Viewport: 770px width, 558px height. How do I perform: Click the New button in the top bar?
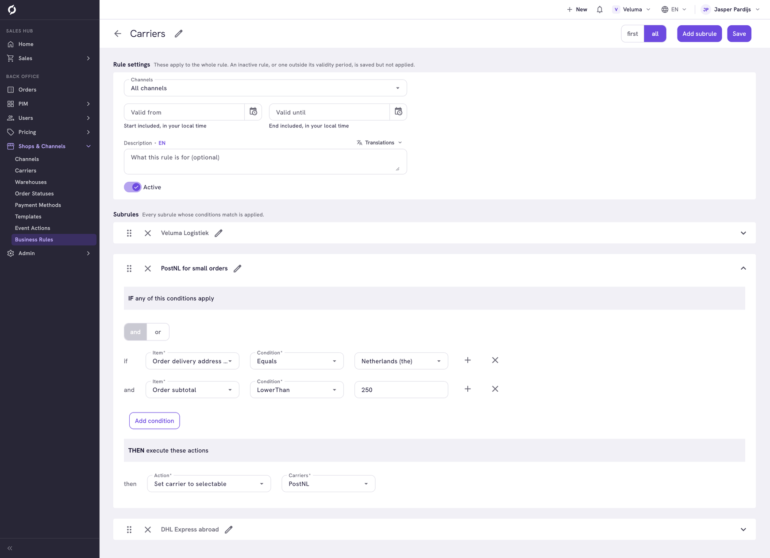click(577, 9)
